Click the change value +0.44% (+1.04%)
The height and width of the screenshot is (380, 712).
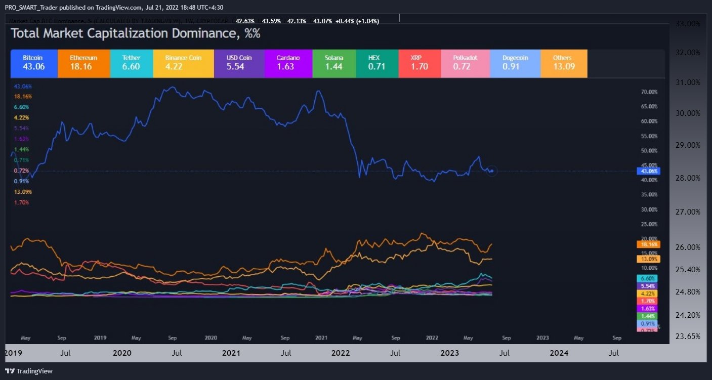pyautogui.click(x=357, y=21)
